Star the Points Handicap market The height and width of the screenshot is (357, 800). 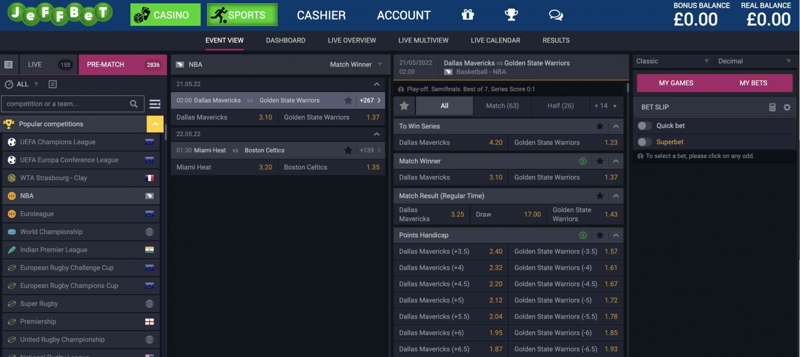pos(600,235)
